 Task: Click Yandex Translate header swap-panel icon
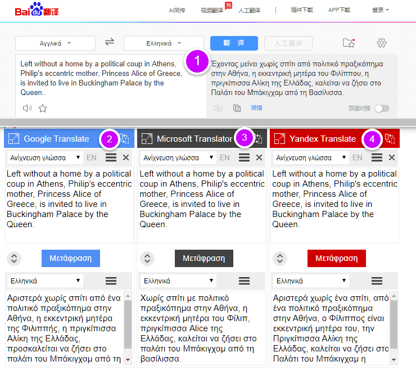coord(390,138)
